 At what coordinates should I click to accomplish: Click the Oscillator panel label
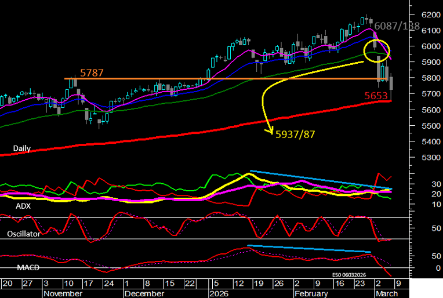[24, 234]
